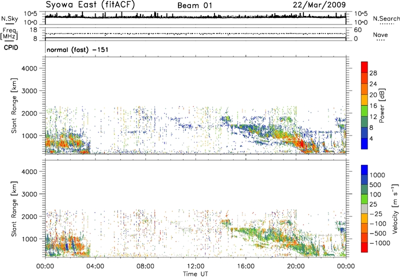The image size is (400, 277).
Task: Click the 'Nave' legend label
Action: pos(380,34)
